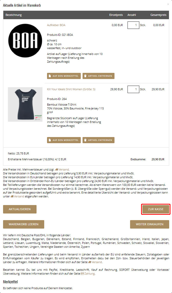
Task: Remove the Aufkleber BOA item
Action: pos(98,76)
